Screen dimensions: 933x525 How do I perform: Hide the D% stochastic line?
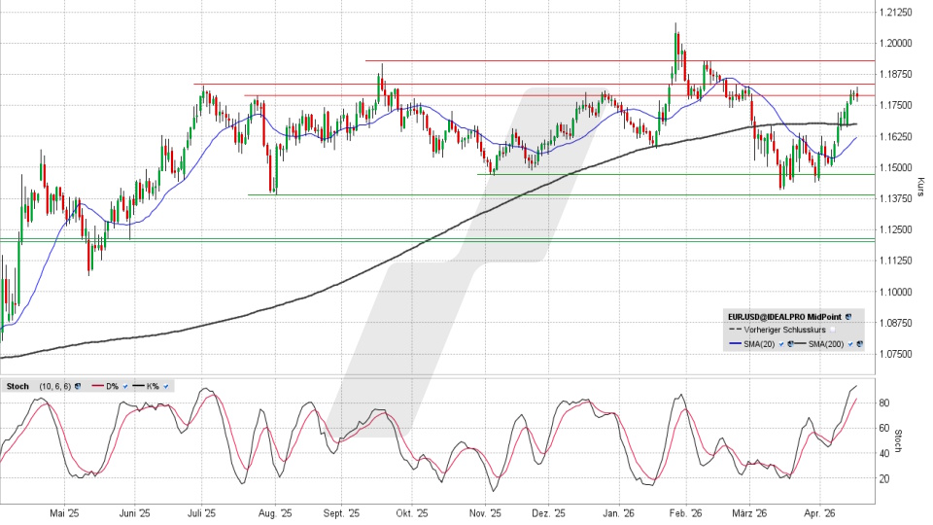(125, 386)
